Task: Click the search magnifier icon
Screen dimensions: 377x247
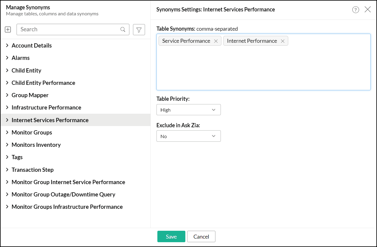Action: click(123, 29)
